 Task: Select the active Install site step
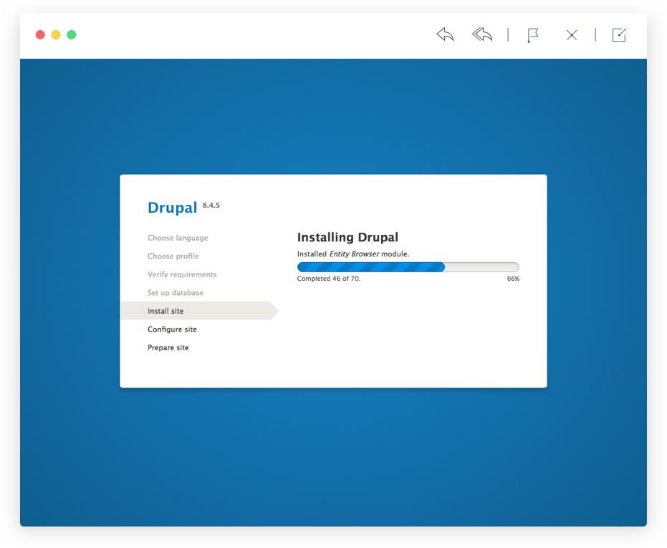(x=199, y=311)
